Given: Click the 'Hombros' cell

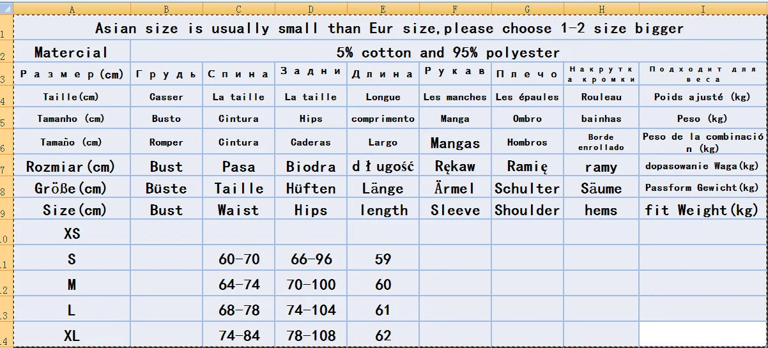Looking at the screenshot, I should 528,142.
